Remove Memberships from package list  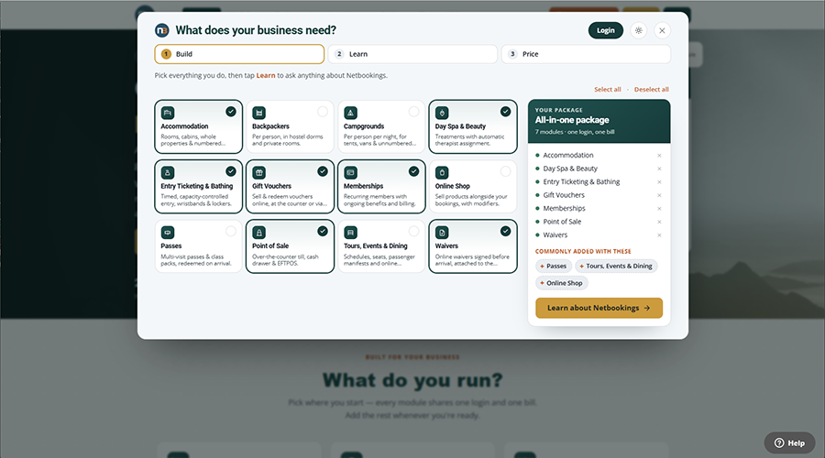pos(659,209)
